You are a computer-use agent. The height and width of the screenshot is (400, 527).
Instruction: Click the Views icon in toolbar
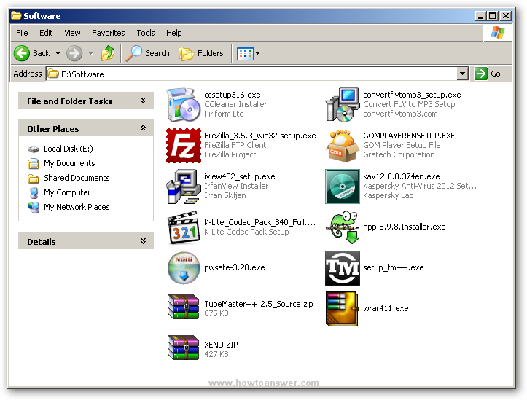click(245, 54)
